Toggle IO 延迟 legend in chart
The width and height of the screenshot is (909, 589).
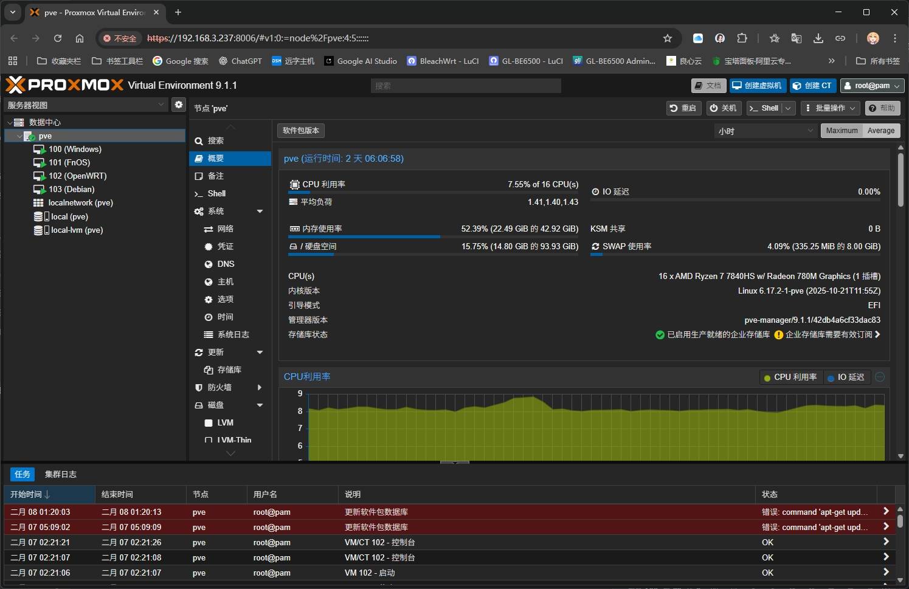849,377
